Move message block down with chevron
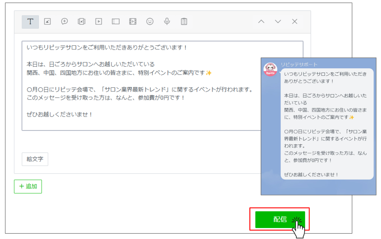 click(278, 21)
